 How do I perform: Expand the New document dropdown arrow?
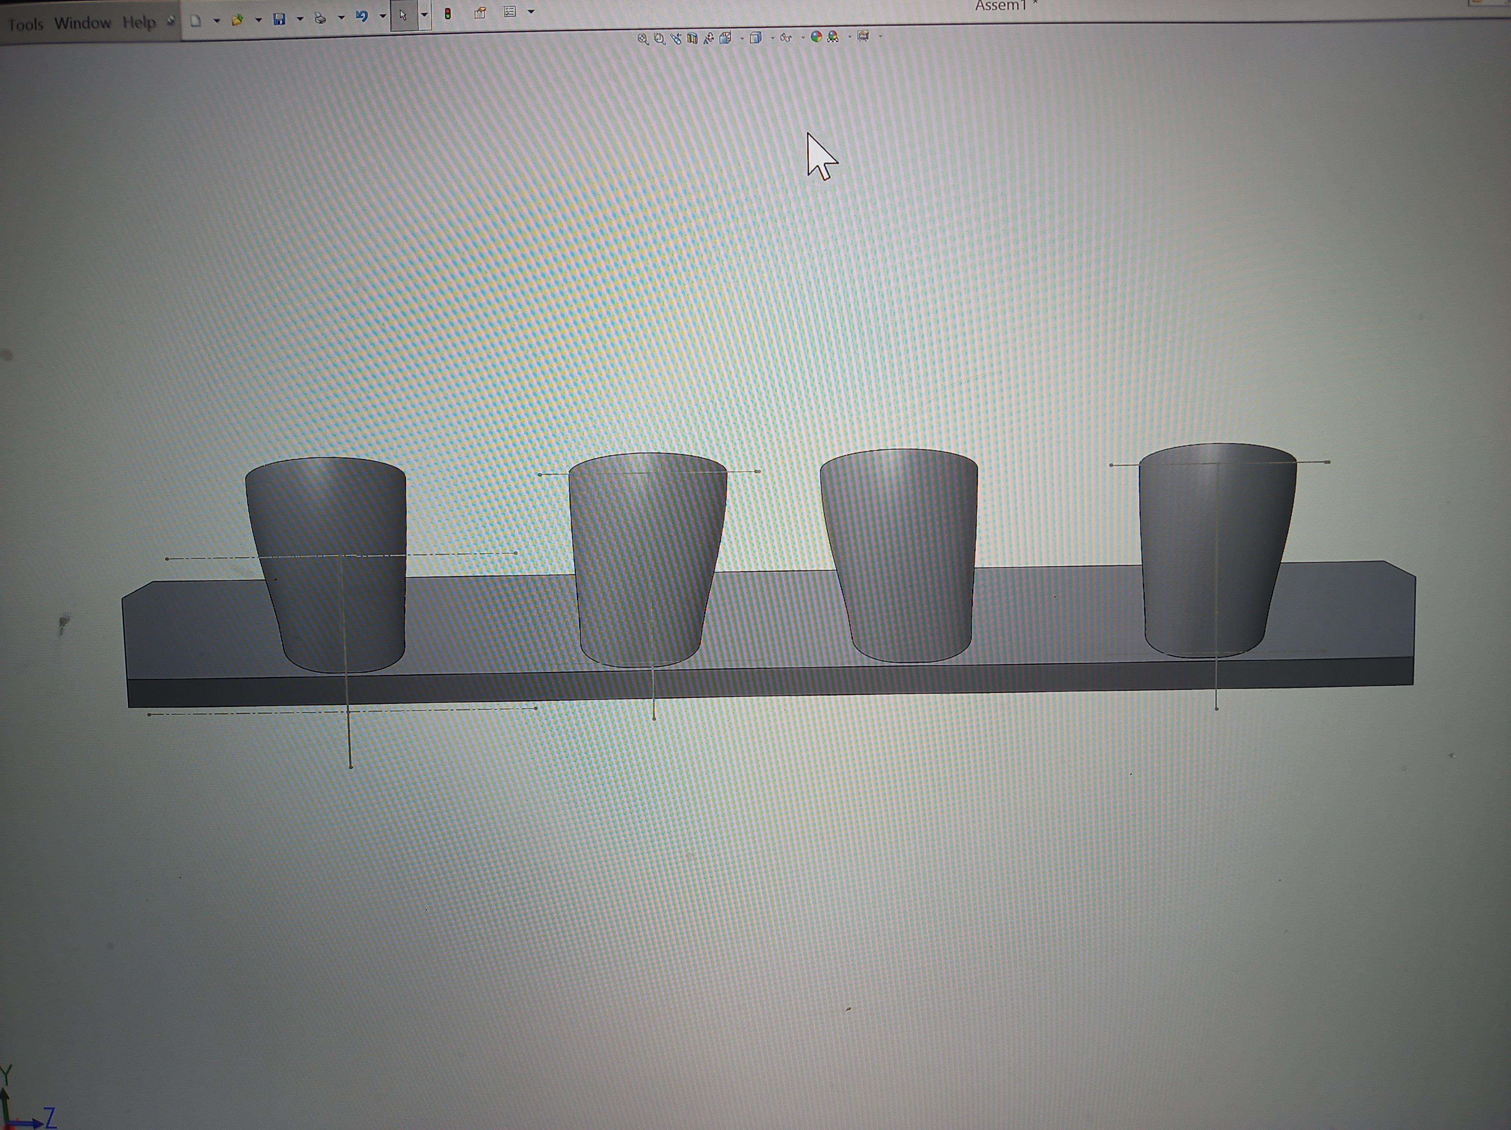[216, 20]
